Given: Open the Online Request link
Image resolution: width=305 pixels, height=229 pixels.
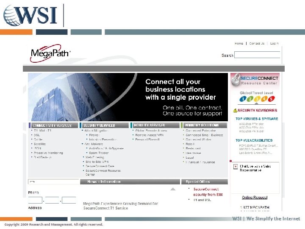Looking at the screenshot, I should (x=255, y=198).
